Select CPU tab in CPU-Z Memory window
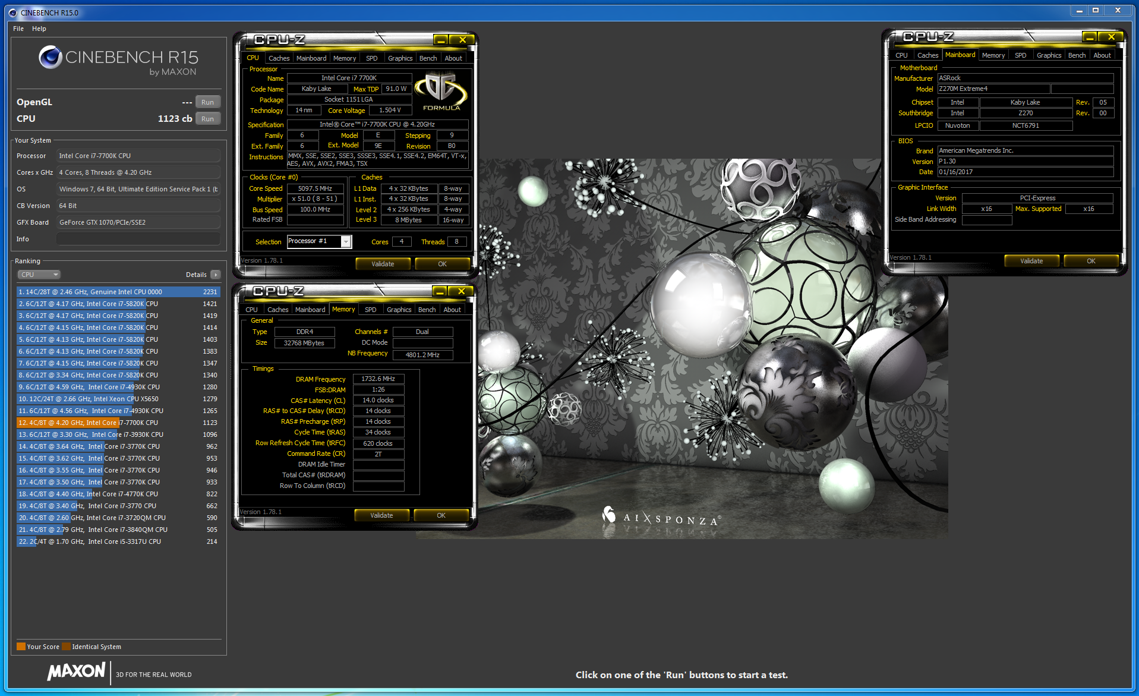This screenshot has width=1139, height=696. click(251, 310)
